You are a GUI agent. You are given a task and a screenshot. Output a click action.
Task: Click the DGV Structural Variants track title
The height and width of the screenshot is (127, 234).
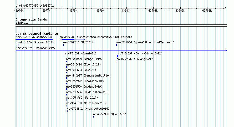[37, 34]
